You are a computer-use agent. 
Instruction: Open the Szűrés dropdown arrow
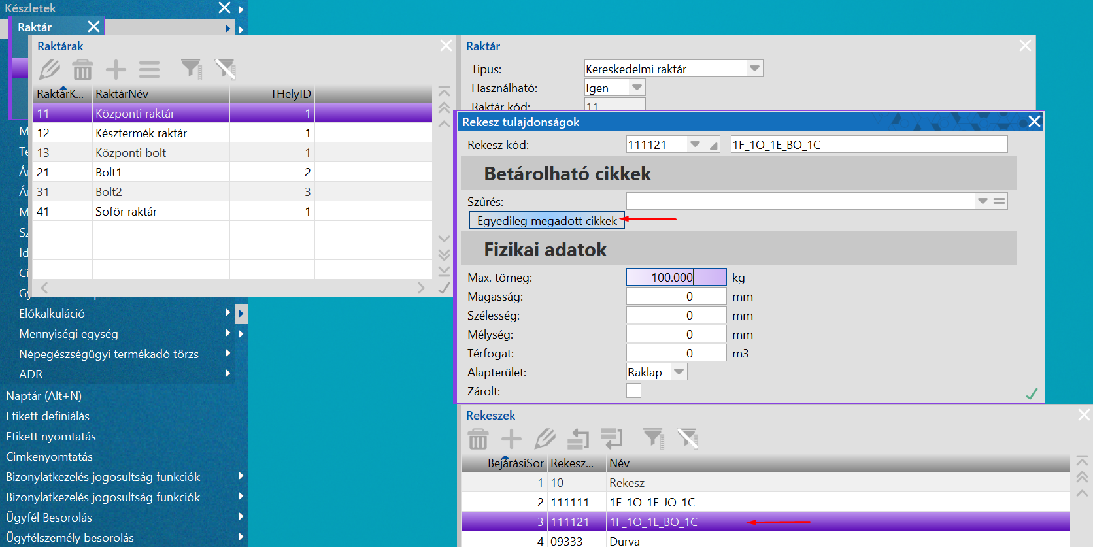[x=983, y=201]
